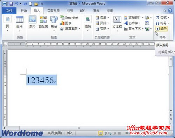The image size is (175, 138).
Task: Click the Date and Time icon
Action: (x=147, y=23)
